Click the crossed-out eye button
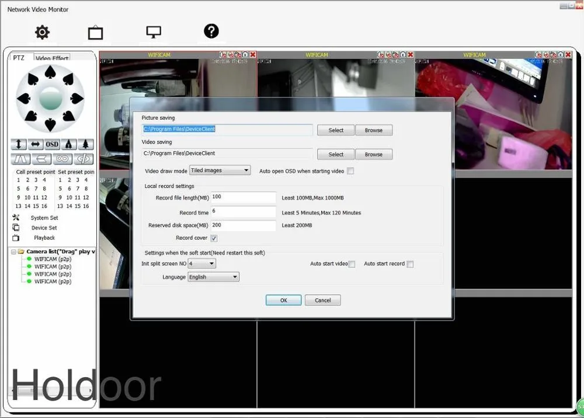The height and width of the screenshot is (418, 584). 84,159
